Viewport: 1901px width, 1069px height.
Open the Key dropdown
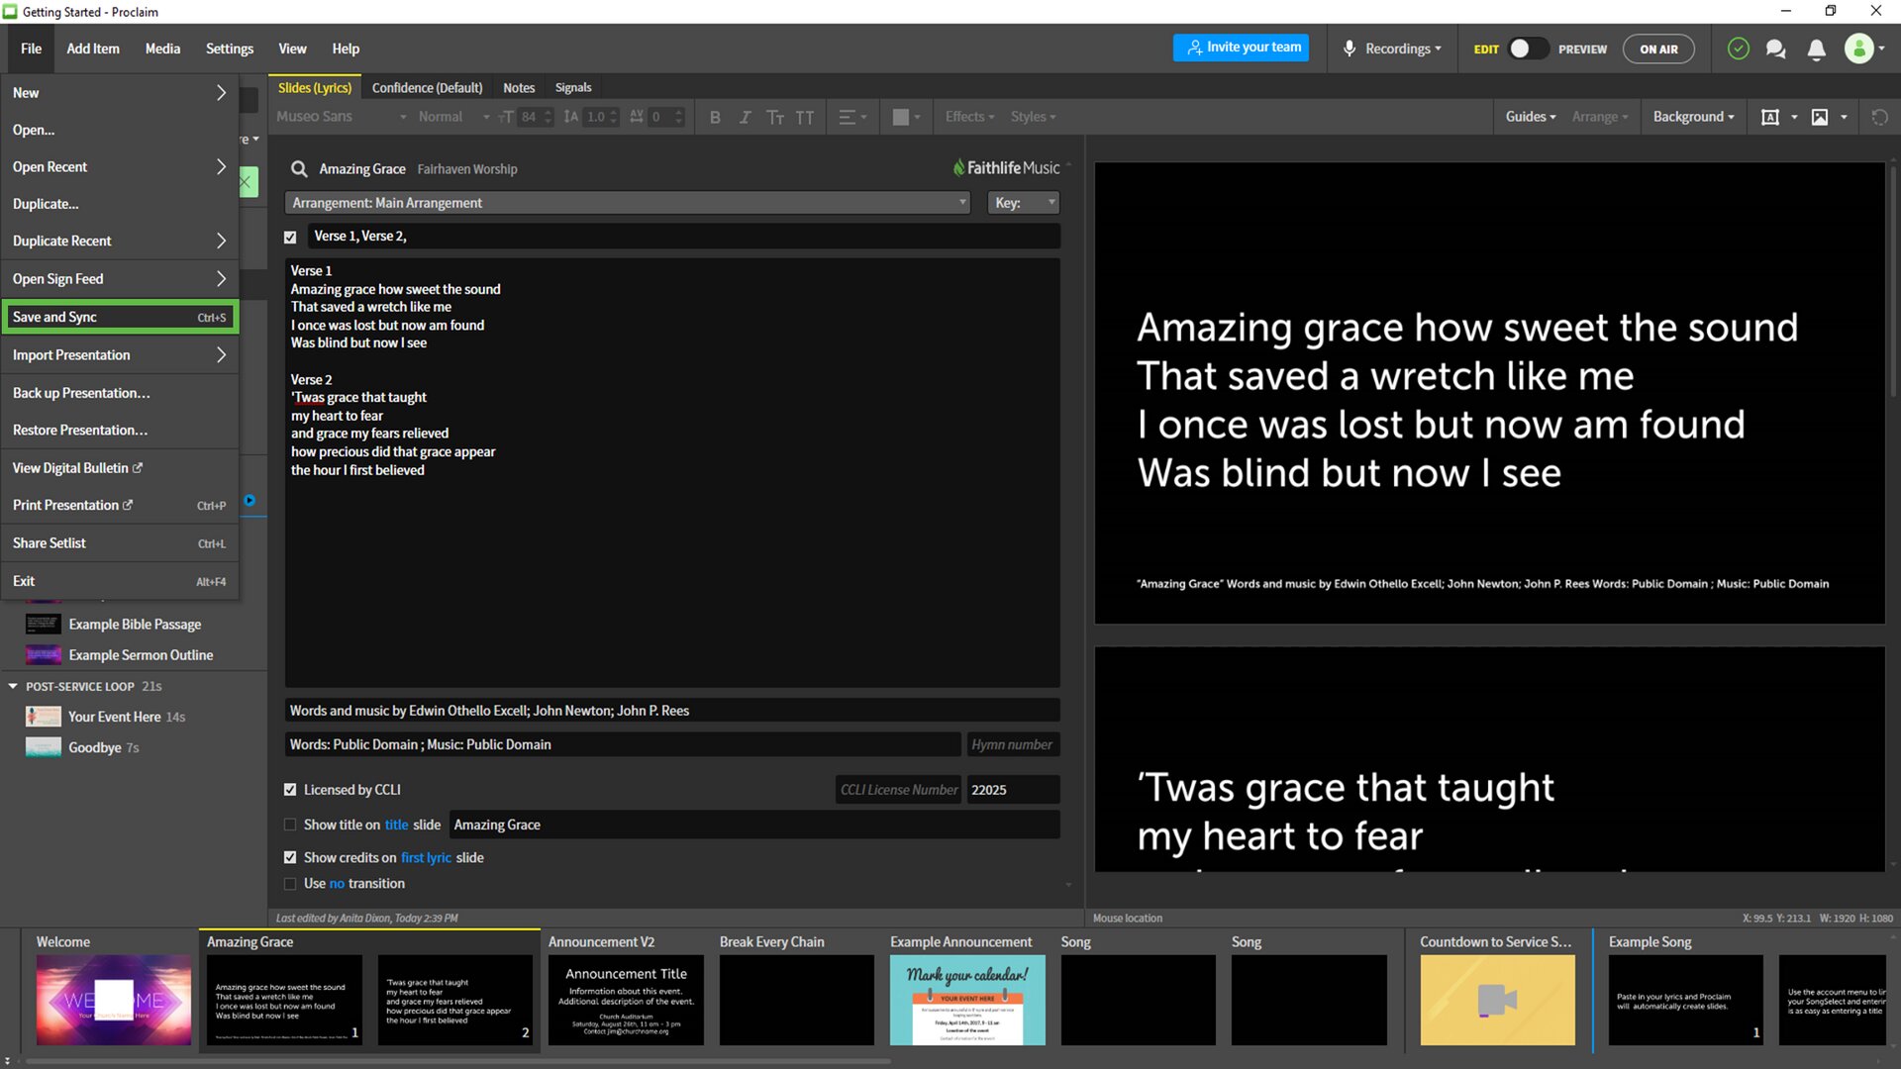pyautogui.click(x=1024, y=203)
